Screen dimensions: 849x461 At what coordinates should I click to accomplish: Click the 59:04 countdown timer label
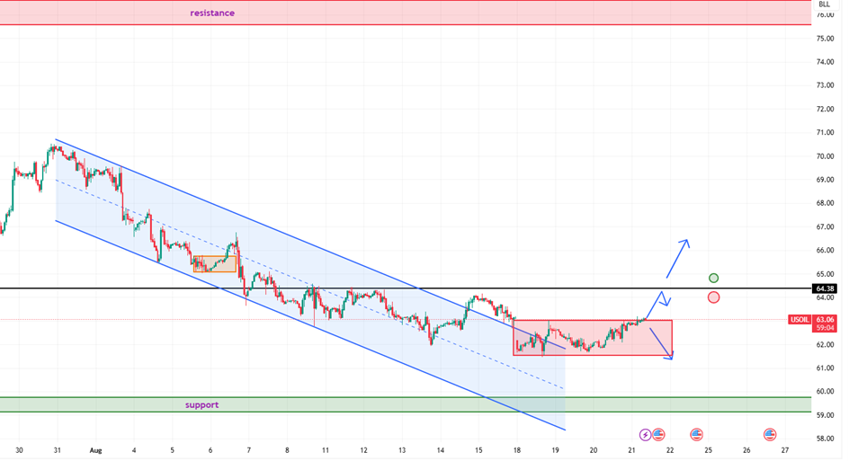pos(826,328)
